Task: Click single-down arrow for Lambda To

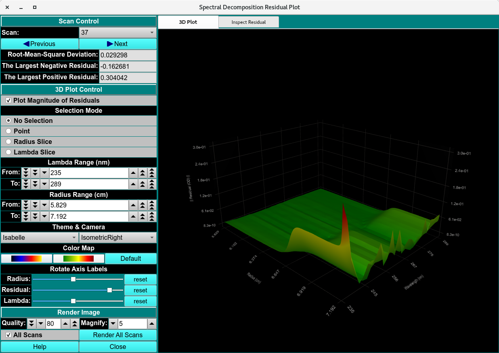Action: point(44,184)
